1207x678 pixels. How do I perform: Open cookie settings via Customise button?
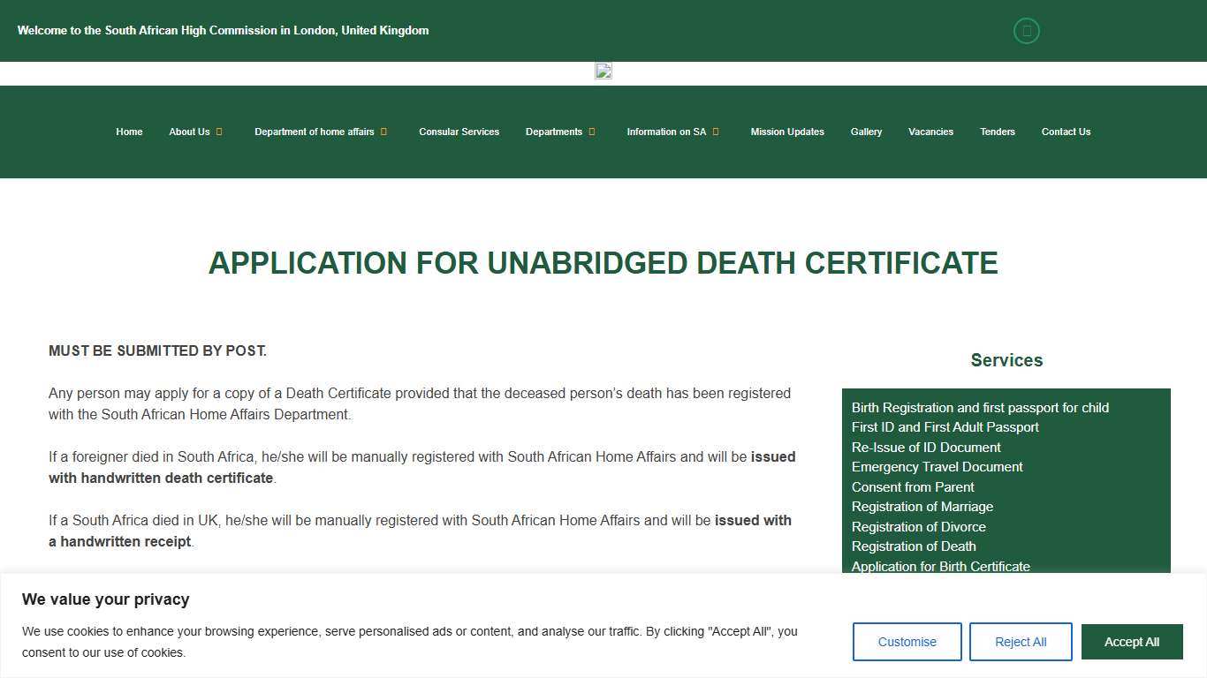click(907, 642)
